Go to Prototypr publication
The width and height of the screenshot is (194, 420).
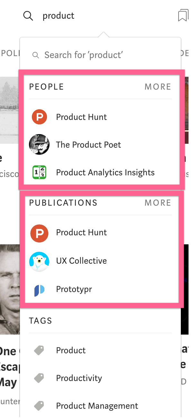74,289
